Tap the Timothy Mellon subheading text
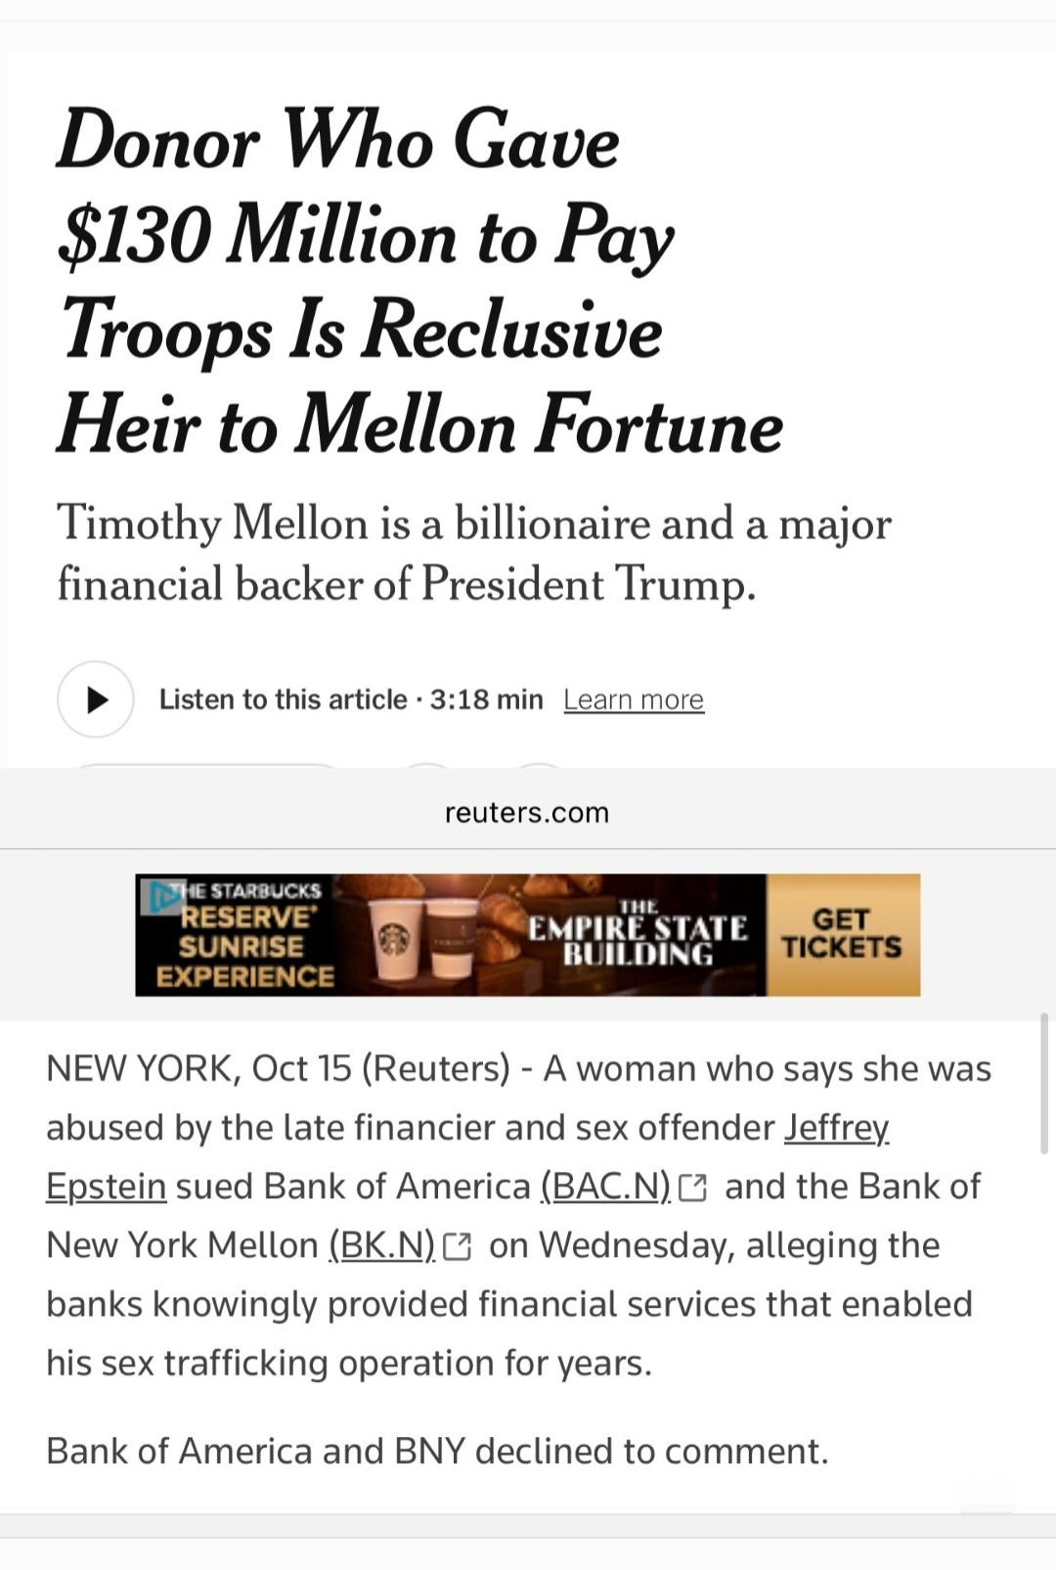1056x1570 pixels. point(474,553)
